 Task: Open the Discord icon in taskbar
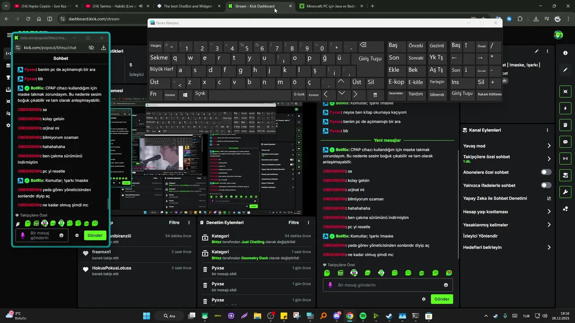[337, 316]
